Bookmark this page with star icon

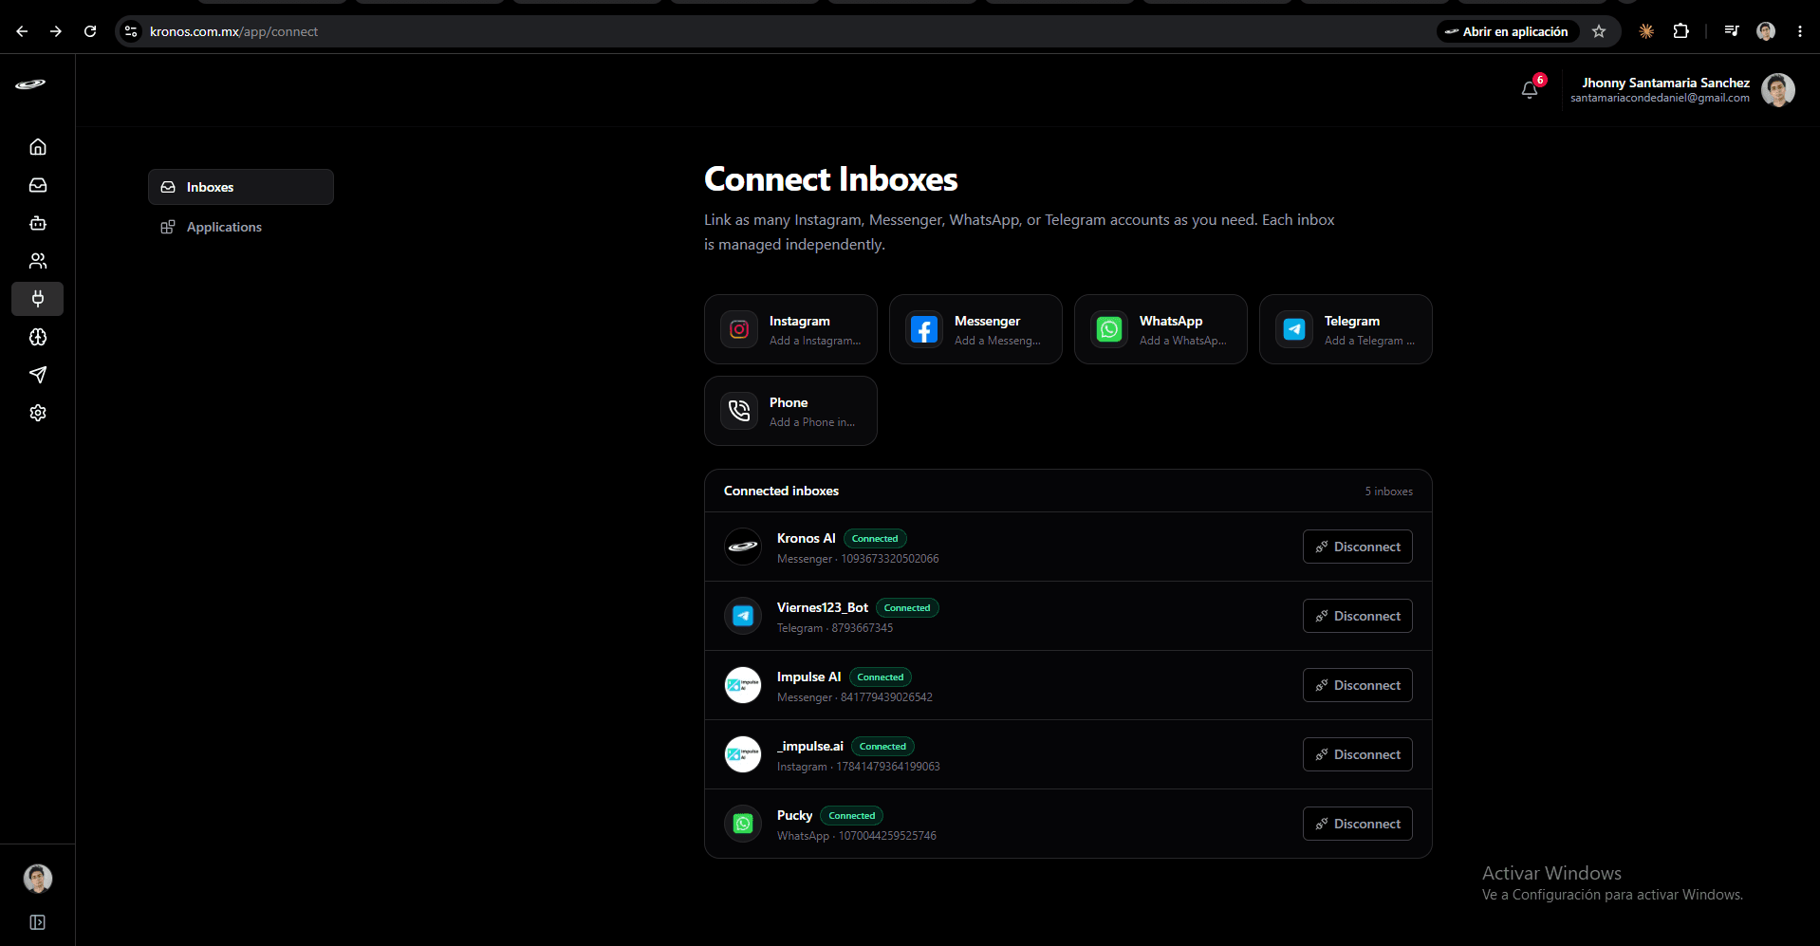1599,31
